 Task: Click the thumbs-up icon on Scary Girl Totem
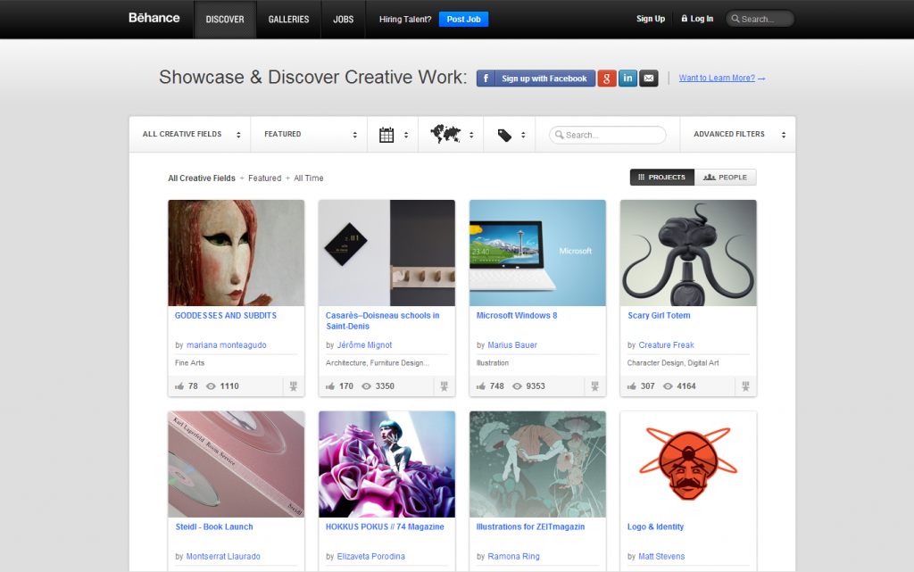pyautogui.click(x=630, y=385)
